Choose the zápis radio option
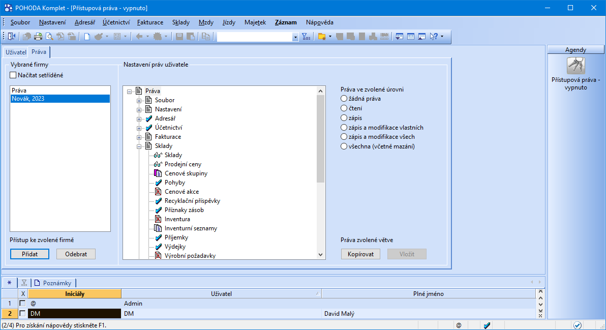 coord(344,117)
